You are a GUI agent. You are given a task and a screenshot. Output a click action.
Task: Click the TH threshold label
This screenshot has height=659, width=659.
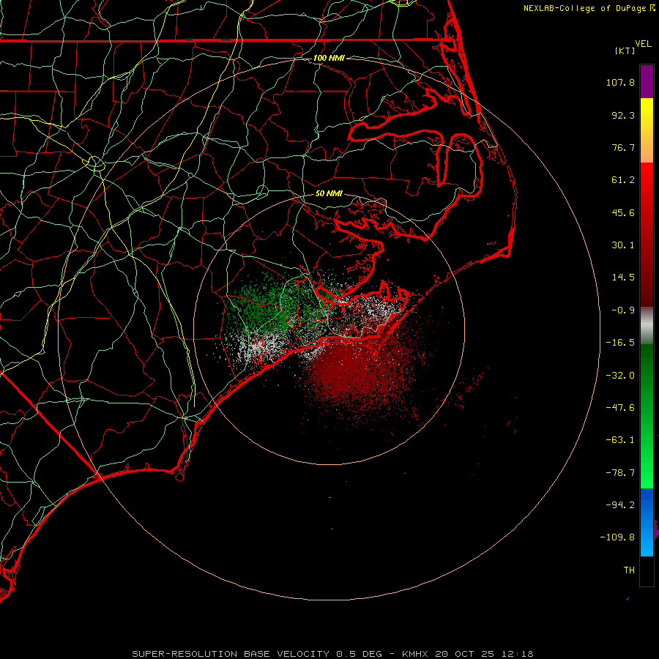(x=629, y=570)
